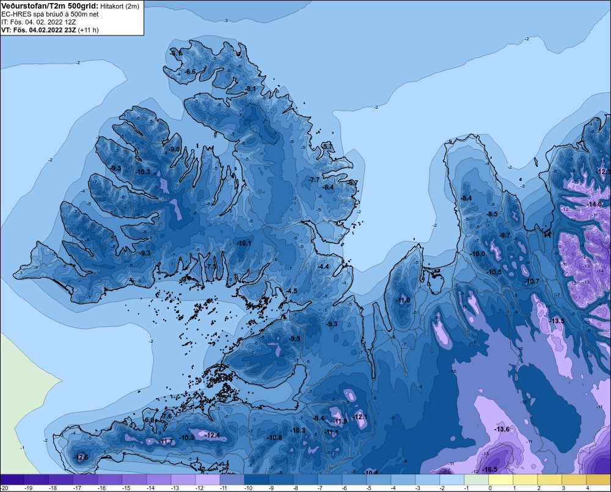Select the legend swatch between -6 and -5
This screenshot has width=611, height=492.
tap(354, 480)
